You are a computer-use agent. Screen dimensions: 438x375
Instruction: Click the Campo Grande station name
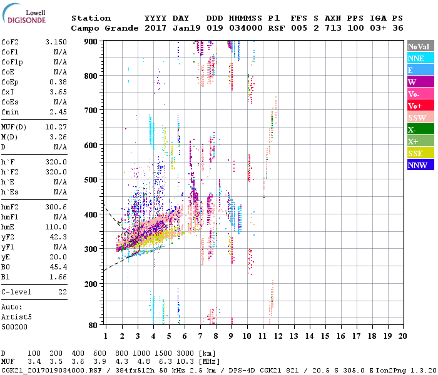click(x=104, y=28)
